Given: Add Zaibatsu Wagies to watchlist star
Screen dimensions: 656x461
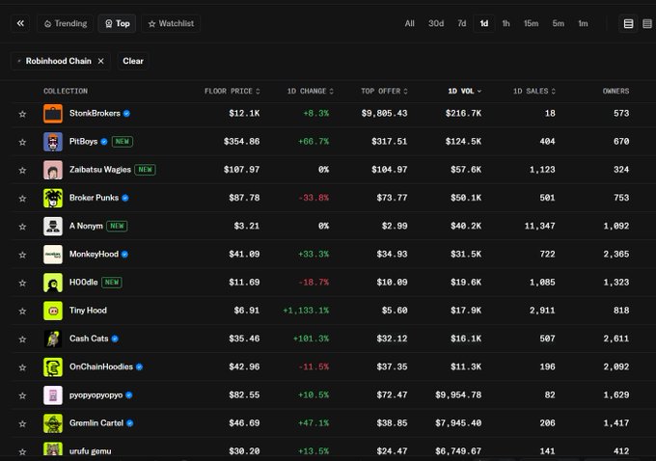Looking at the screenshot, I should [22, 171].
